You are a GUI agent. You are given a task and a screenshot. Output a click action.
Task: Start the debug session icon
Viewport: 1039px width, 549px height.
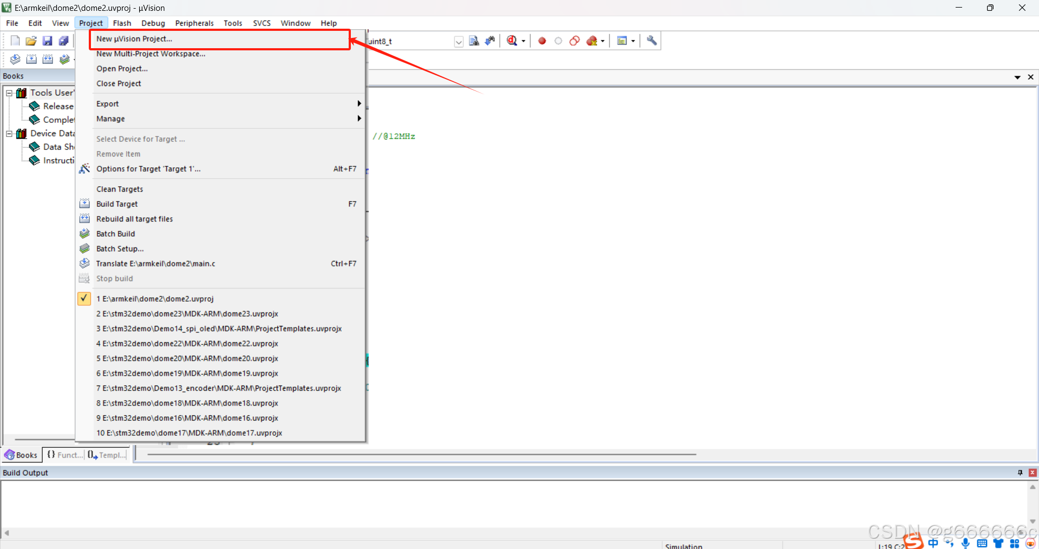pyautogui.click(x=512, y=41)
